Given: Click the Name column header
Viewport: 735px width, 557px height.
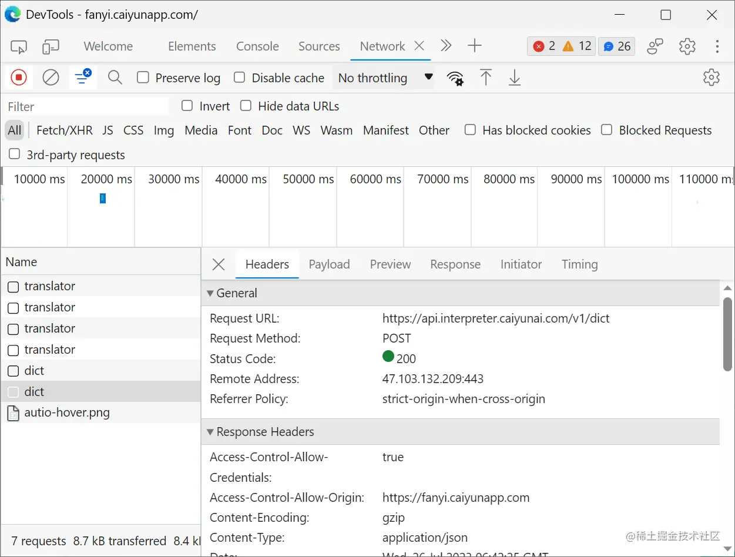Looking at the screenshot, I should click(x=100, y=262).
